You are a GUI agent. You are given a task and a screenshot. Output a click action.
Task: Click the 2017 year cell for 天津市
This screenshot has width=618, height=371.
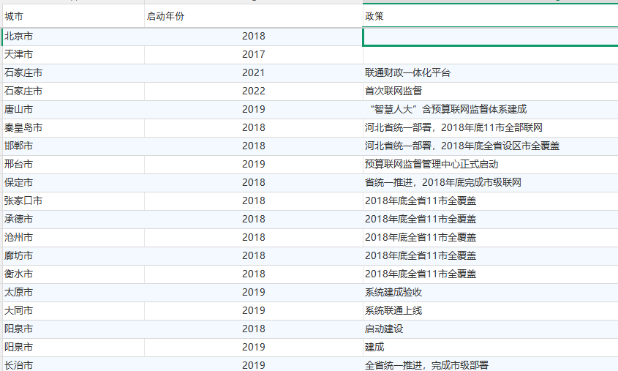click(254, 55)
